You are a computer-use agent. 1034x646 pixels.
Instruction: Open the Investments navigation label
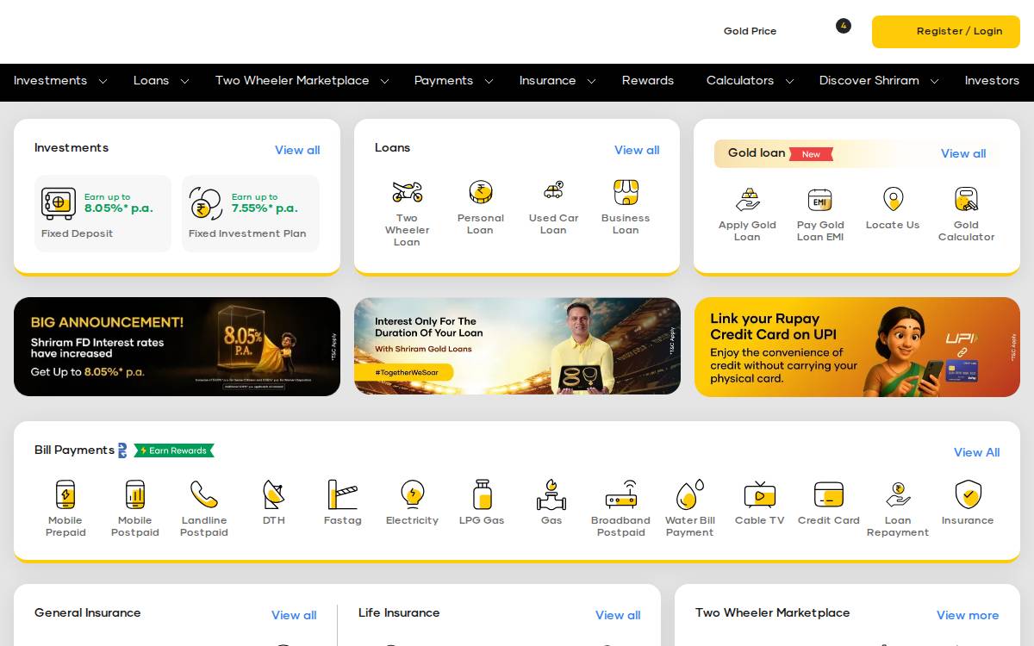coord(50,80)
